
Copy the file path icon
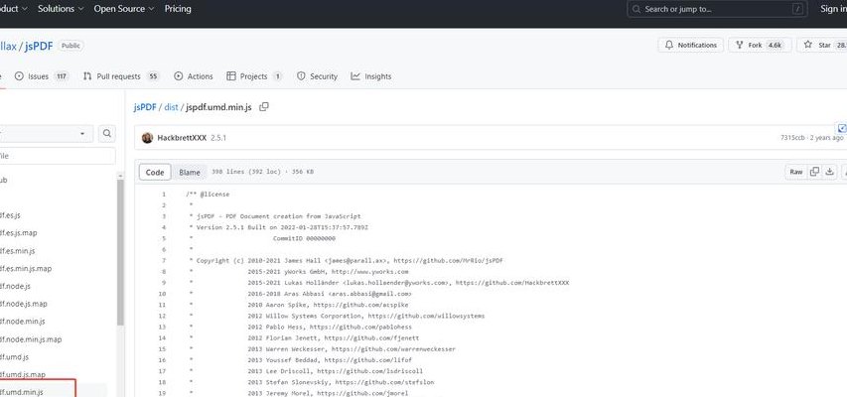[x=263, y=107]
